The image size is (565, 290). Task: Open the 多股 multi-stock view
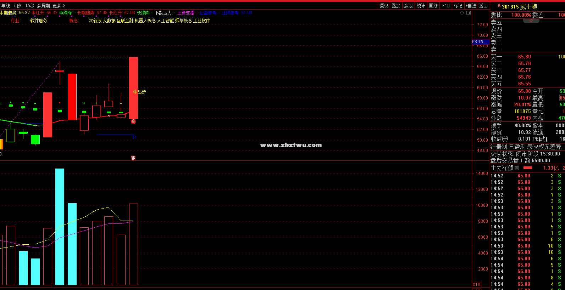(408, 6)
